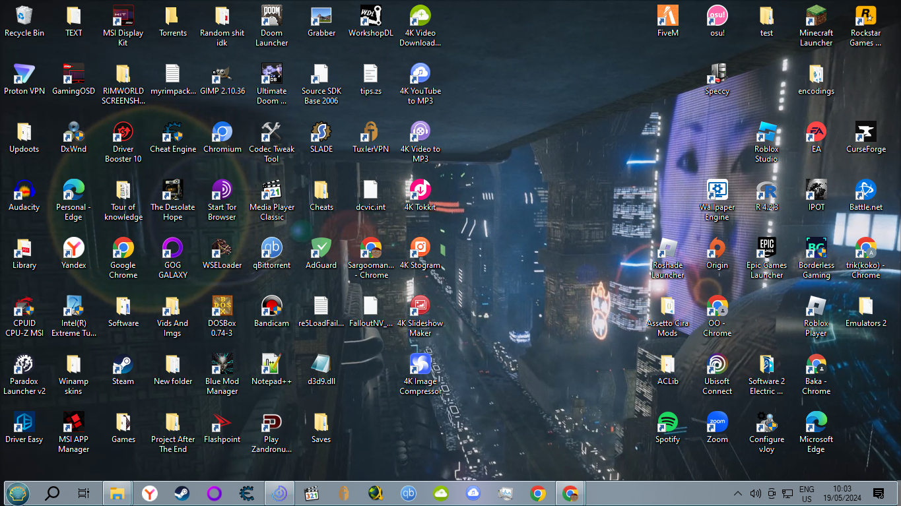Open the Recycle Bin
This screenshot has height=506, width=901.
pos(24,16)
